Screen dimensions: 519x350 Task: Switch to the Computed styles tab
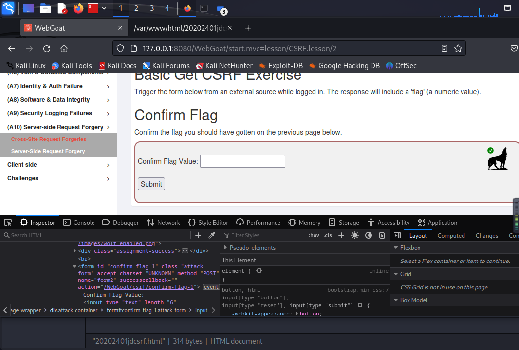click(451, 236)
